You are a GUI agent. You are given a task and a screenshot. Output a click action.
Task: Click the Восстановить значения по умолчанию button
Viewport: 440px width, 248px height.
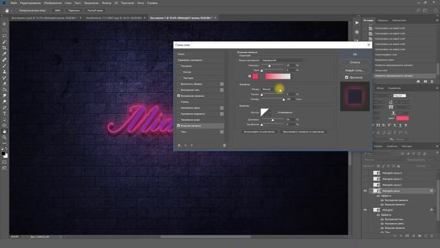(x=303, y=132)
